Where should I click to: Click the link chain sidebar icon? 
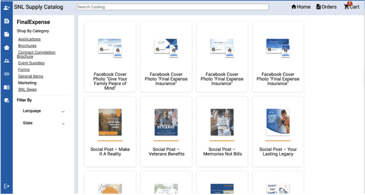(x=6, y=74)
